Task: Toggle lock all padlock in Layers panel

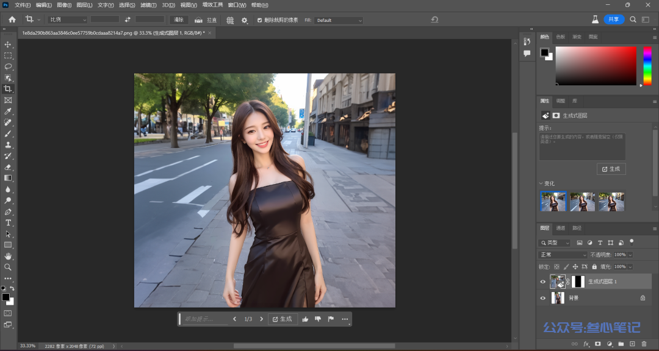Action: [x=594, y=267]
